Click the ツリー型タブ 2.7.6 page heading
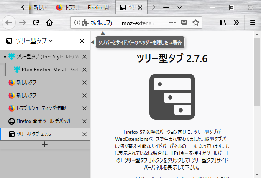This screenshot has height=178, width=261. tap(172, 58)
